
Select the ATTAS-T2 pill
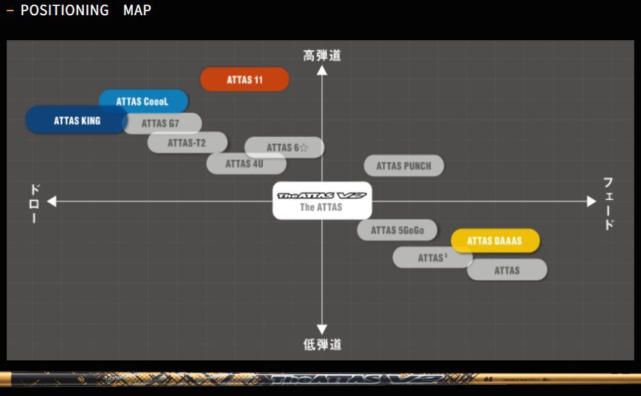point(187,143)
